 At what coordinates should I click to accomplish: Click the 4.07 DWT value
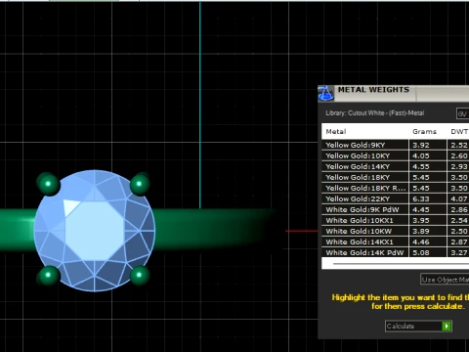(x=459, y=199)
